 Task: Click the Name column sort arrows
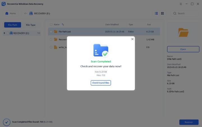(63, 25)
